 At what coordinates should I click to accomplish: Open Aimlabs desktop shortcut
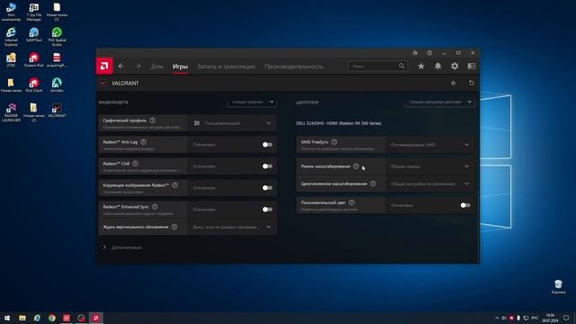click(57, 85)
